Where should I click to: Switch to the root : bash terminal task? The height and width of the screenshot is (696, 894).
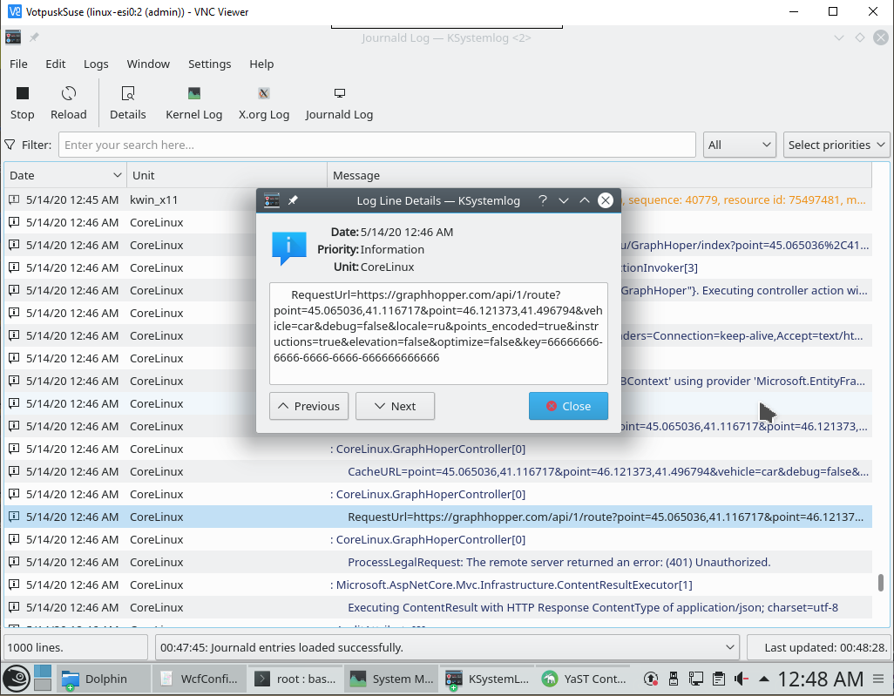[x=295, y=679]
